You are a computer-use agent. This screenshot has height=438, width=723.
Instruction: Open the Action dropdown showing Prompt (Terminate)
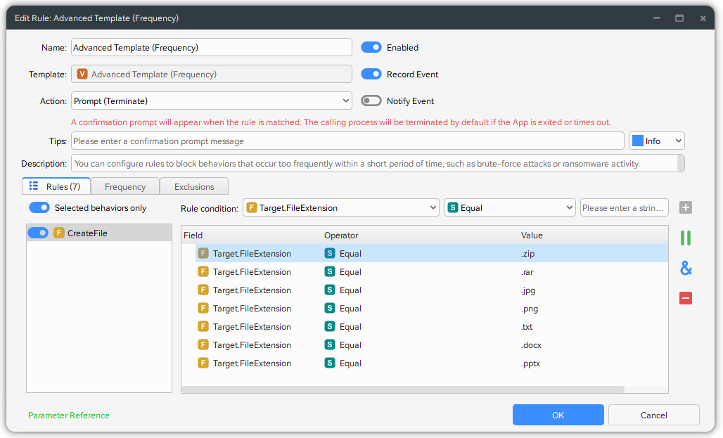click(211, 101)
